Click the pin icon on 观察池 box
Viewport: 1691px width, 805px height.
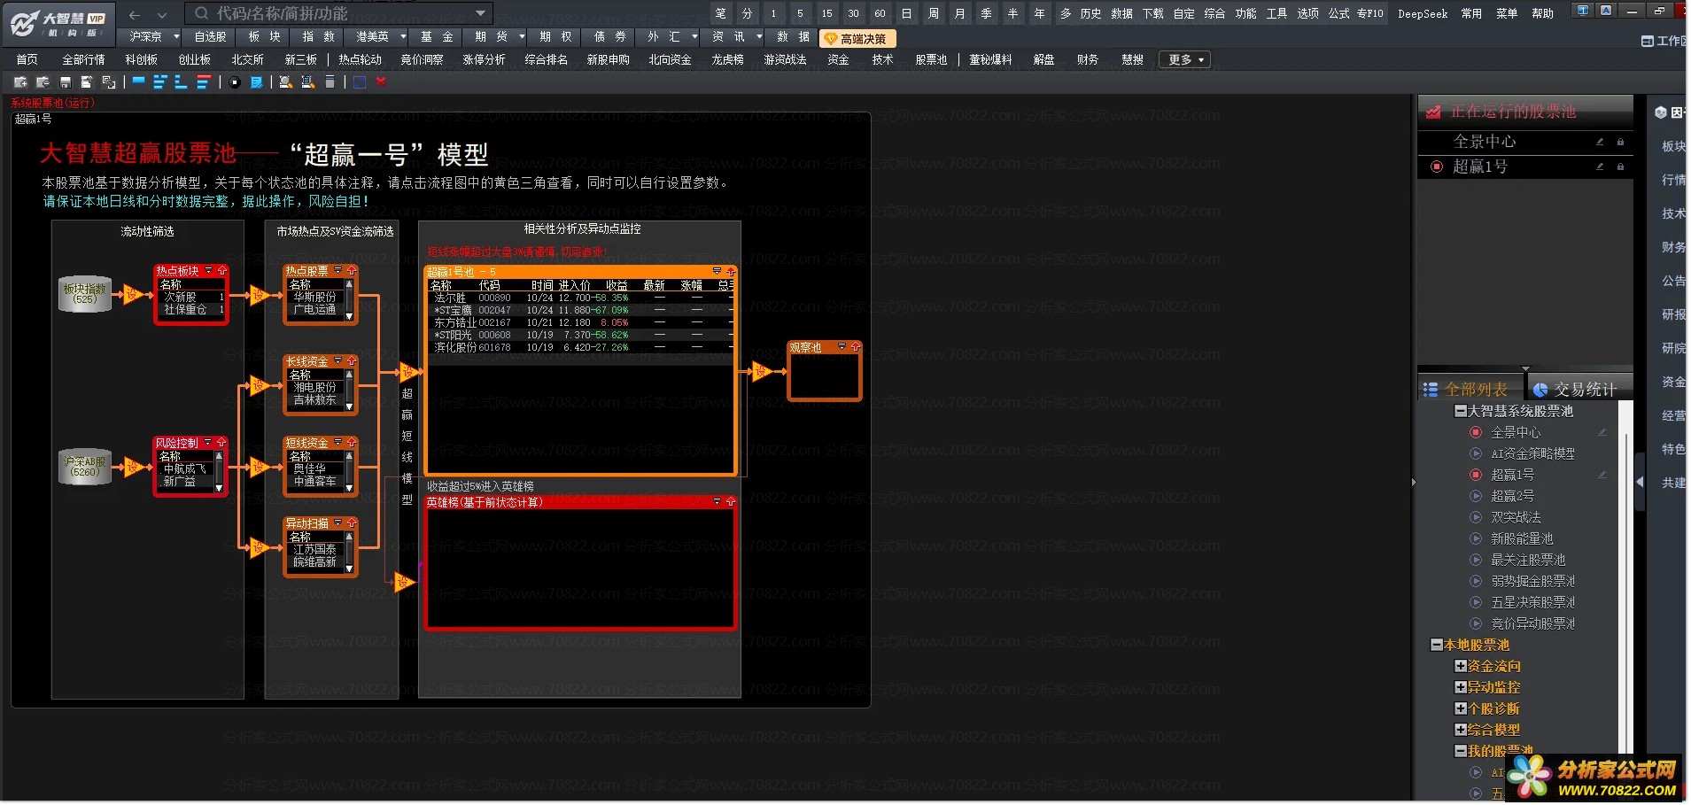click(855, 347)
